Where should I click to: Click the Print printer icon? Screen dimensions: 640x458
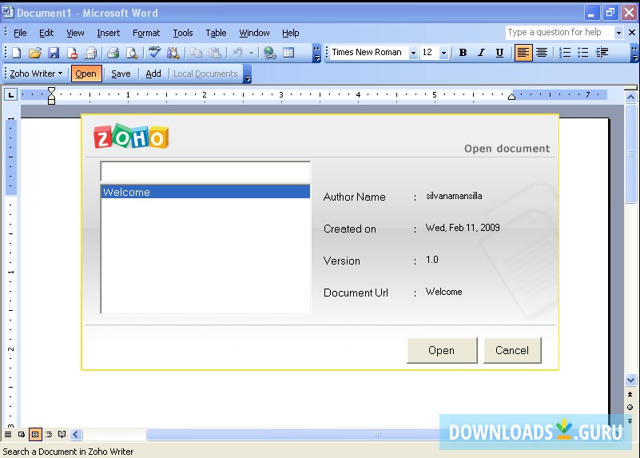pos(113,53)
